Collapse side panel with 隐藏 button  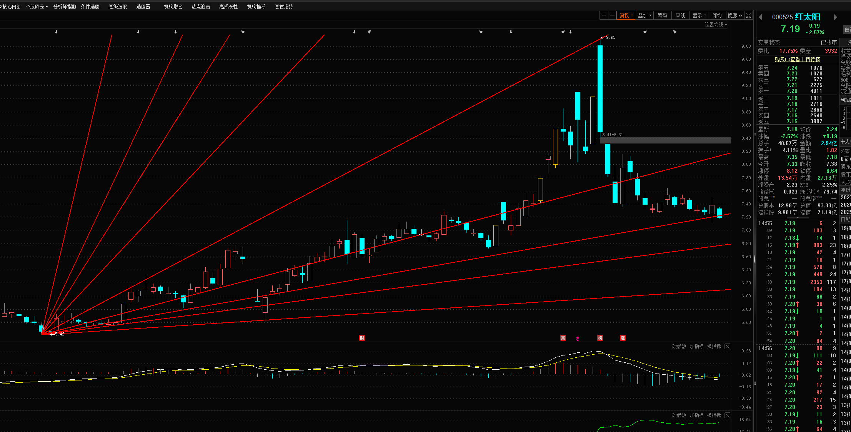(x=735, y=15)
